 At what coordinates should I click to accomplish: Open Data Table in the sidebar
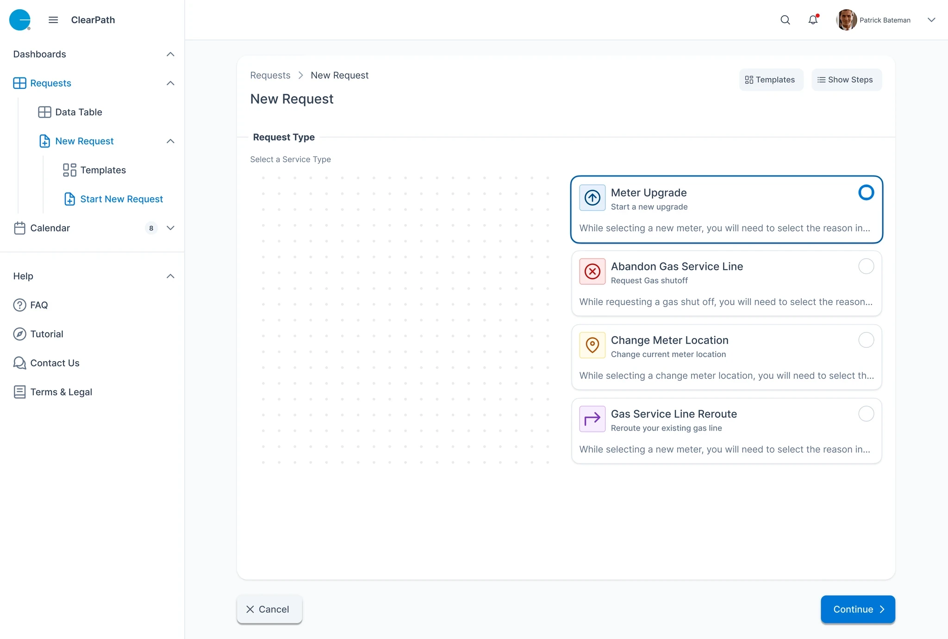click(x=78, y=112)
